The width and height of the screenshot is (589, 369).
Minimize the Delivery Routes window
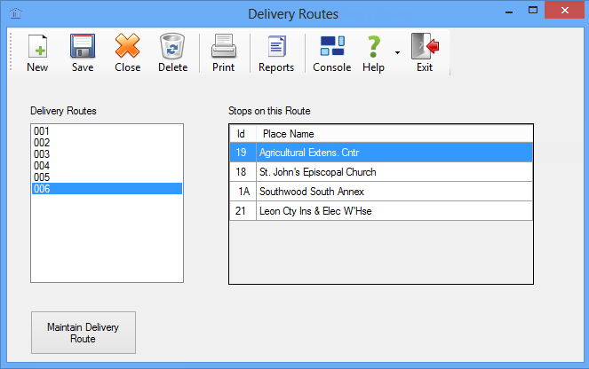(x=509, y=11)
